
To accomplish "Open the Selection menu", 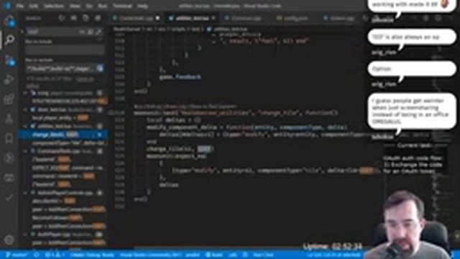I will (x=54, y=6).
